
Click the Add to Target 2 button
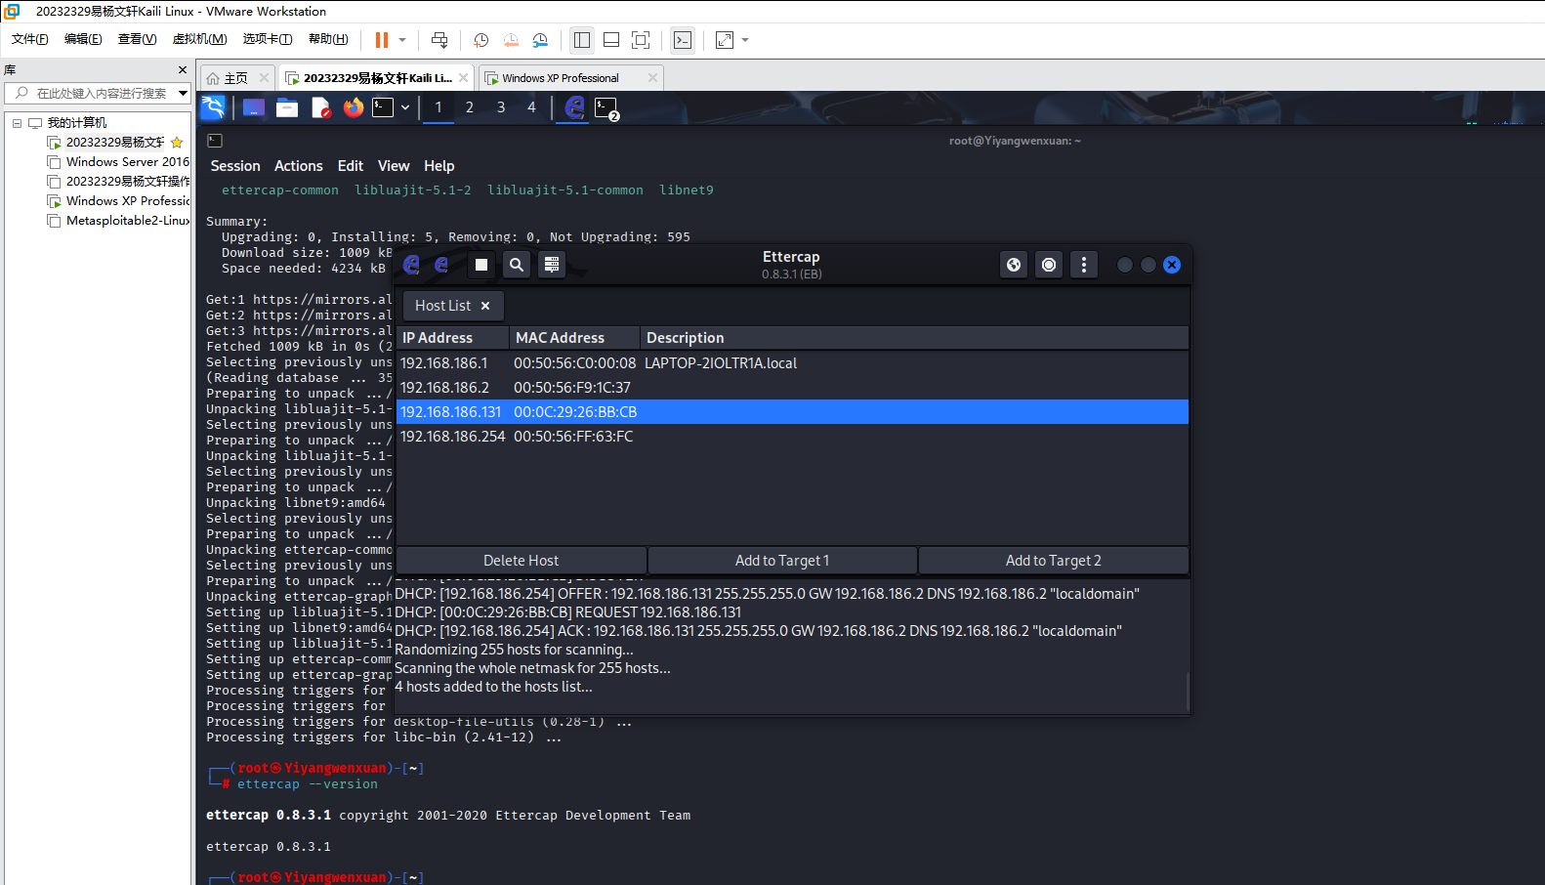pyautogui.click(x=1054, y=561)
